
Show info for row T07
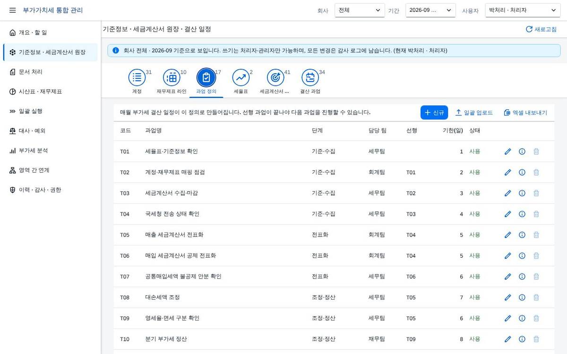(x=522, y=277)
